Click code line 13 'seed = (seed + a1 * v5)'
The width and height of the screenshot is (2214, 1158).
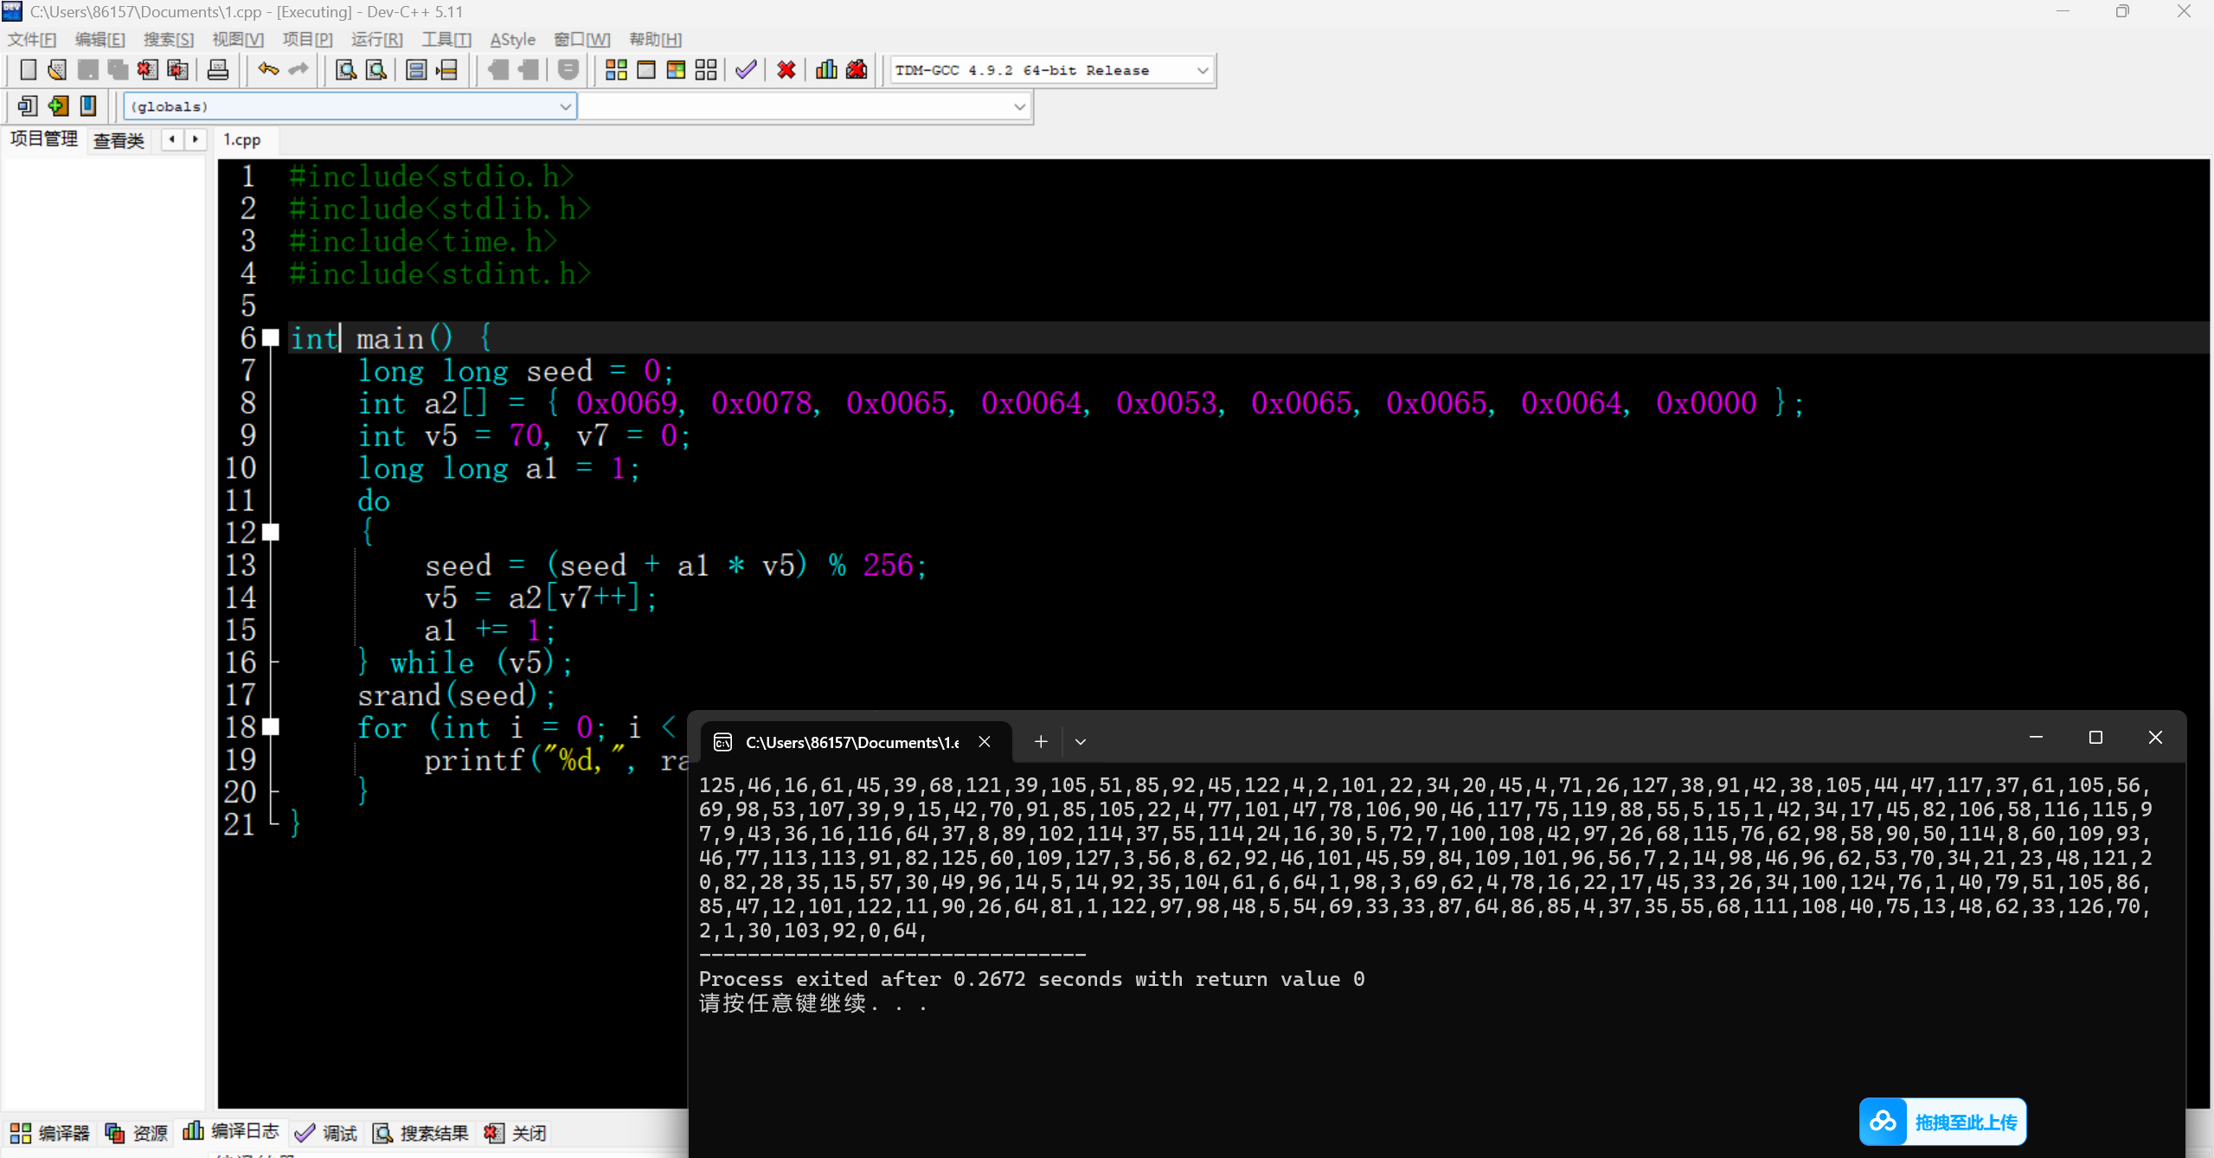[x=675, y=565]
